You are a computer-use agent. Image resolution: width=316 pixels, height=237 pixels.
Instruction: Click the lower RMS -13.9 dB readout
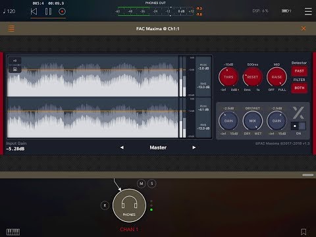[203, 127]
